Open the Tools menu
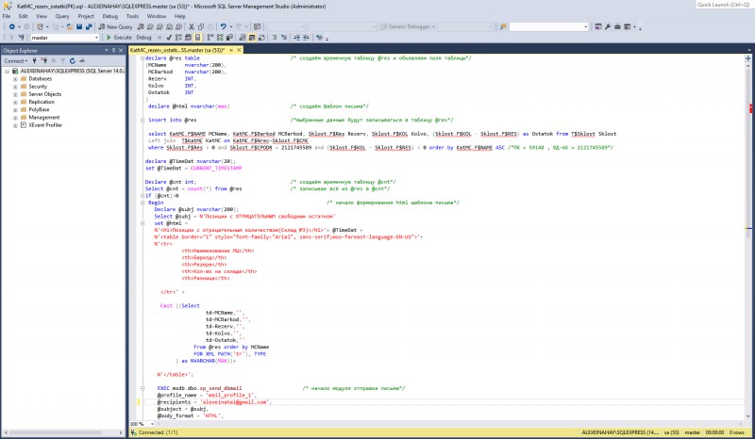Image resolution: width=755 pixels, height=439 pixels. (132, 16)
